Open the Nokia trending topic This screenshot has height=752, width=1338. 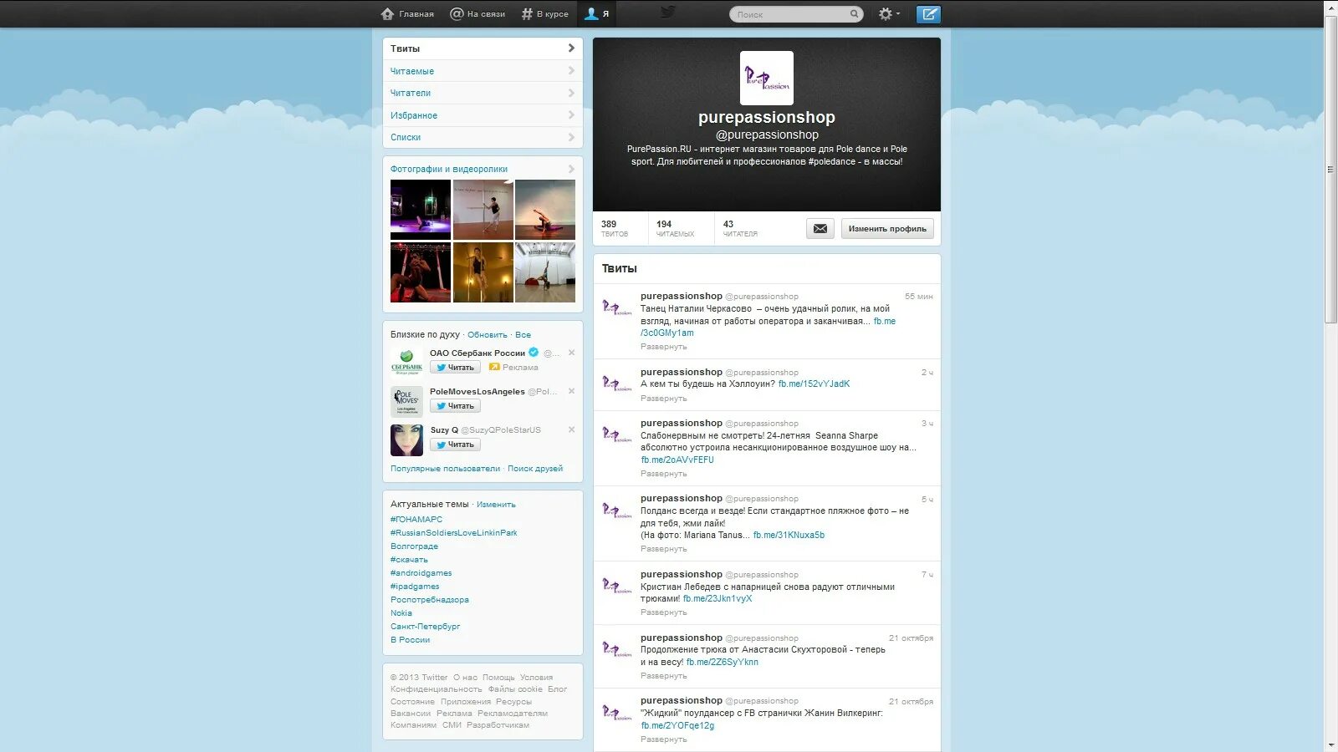tap(401, 613)
